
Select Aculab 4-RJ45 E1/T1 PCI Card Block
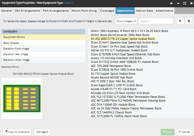click(114, 89)
